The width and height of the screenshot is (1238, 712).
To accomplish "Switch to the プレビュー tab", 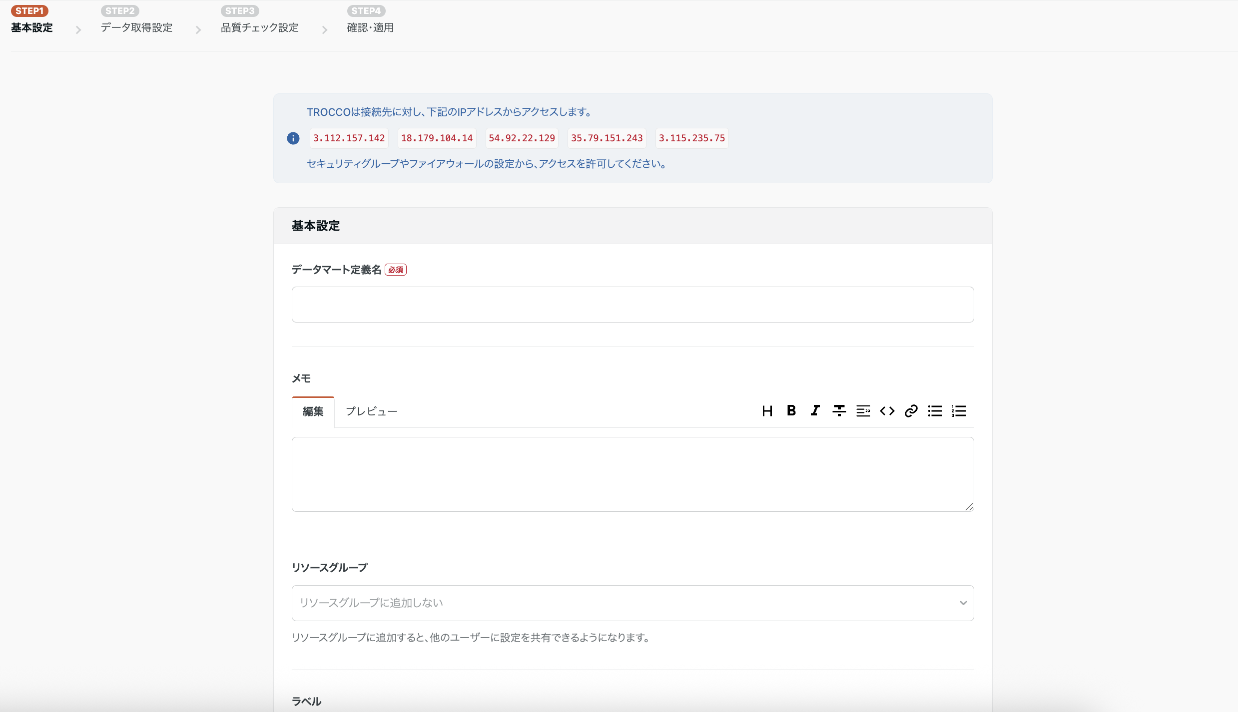I will [372, 412].
